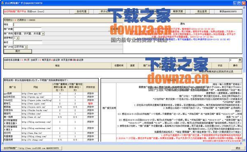
Task: Open the 推广计划 立即开始 dropdown
Action: [x=26, y=47]
